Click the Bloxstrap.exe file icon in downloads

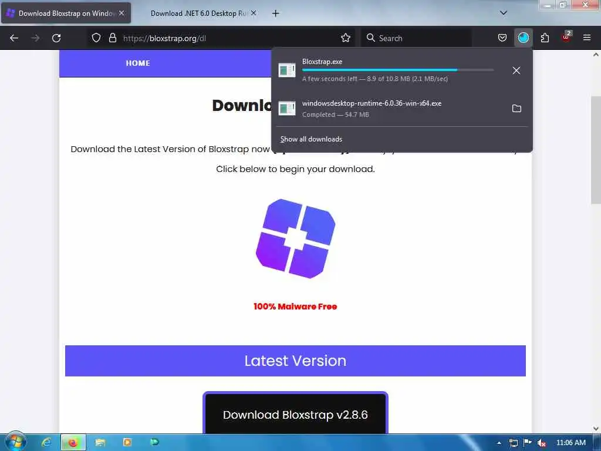(x=286, y=70)
